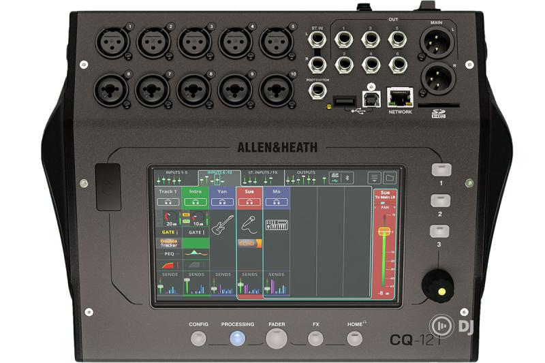Switch to the ST. INPUTS / FX tab
The width and height of the screenshot is (545, 363).
point(263,177)
